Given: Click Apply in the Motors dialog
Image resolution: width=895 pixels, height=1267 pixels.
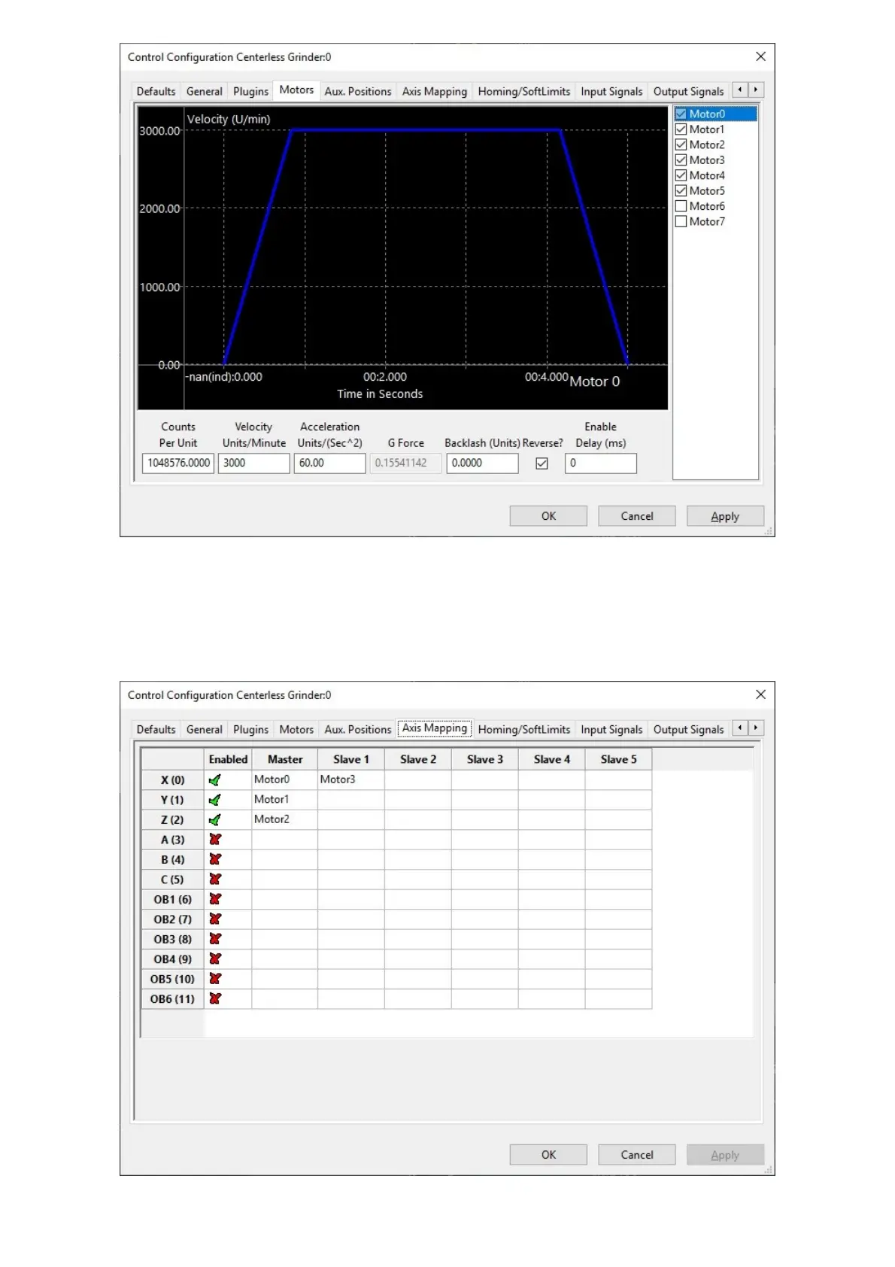Looking at the screenshot, I should click(725, 516).
